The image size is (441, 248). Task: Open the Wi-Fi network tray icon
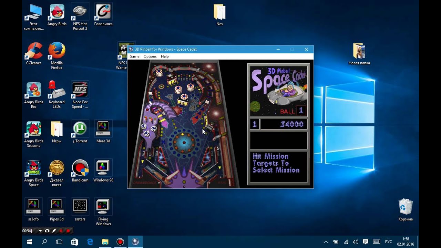346,242
